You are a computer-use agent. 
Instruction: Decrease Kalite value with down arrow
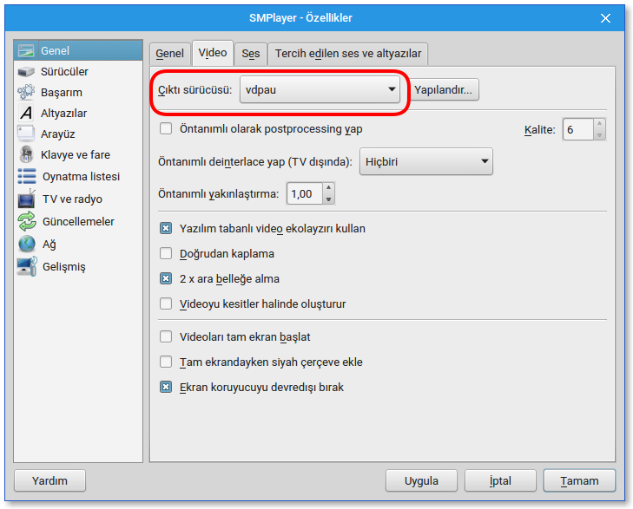pyautogui.click(x=599, y=135)
